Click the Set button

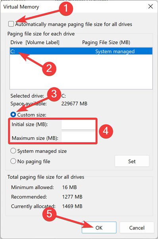click(x=132, y=161)
